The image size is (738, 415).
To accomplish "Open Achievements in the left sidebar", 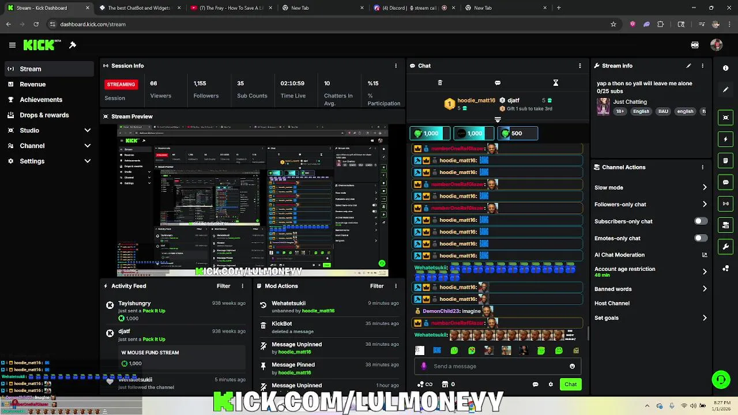I will click(49, 100).
